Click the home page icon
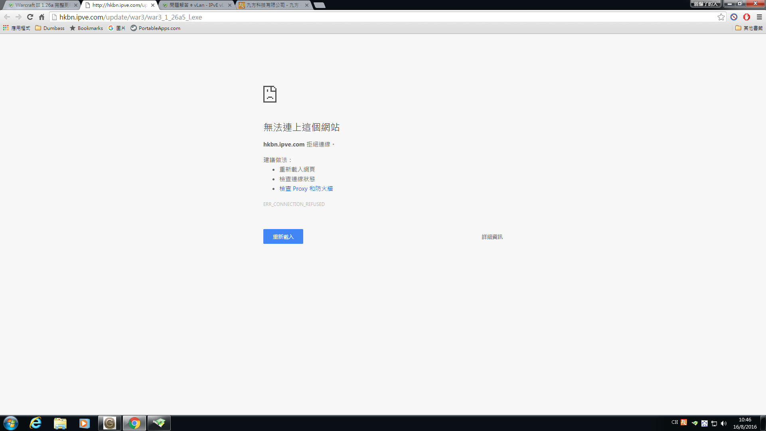This screenshot has height=431, width=766. [41, 17]
